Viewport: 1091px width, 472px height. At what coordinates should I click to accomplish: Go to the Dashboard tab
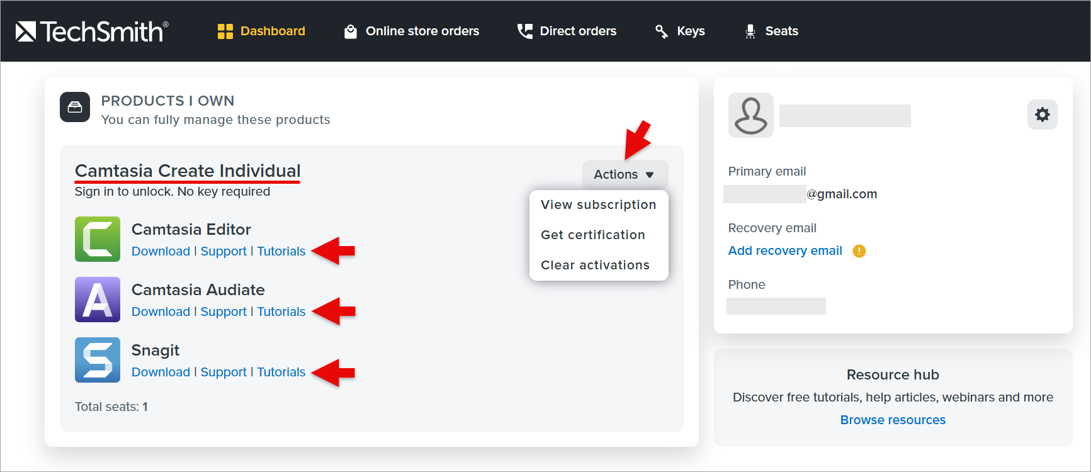(x=261, y=31)
